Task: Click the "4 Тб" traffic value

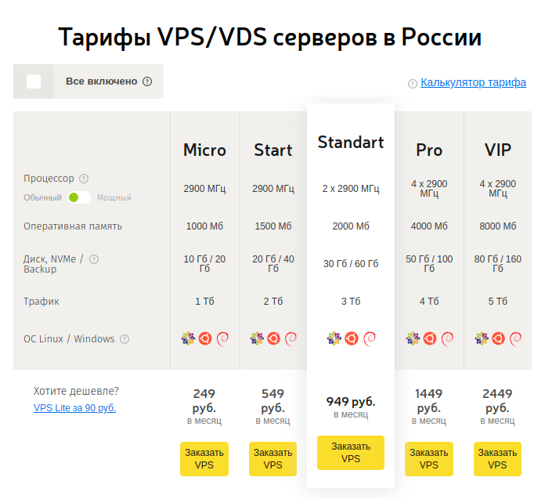Action: click(429, 301)
